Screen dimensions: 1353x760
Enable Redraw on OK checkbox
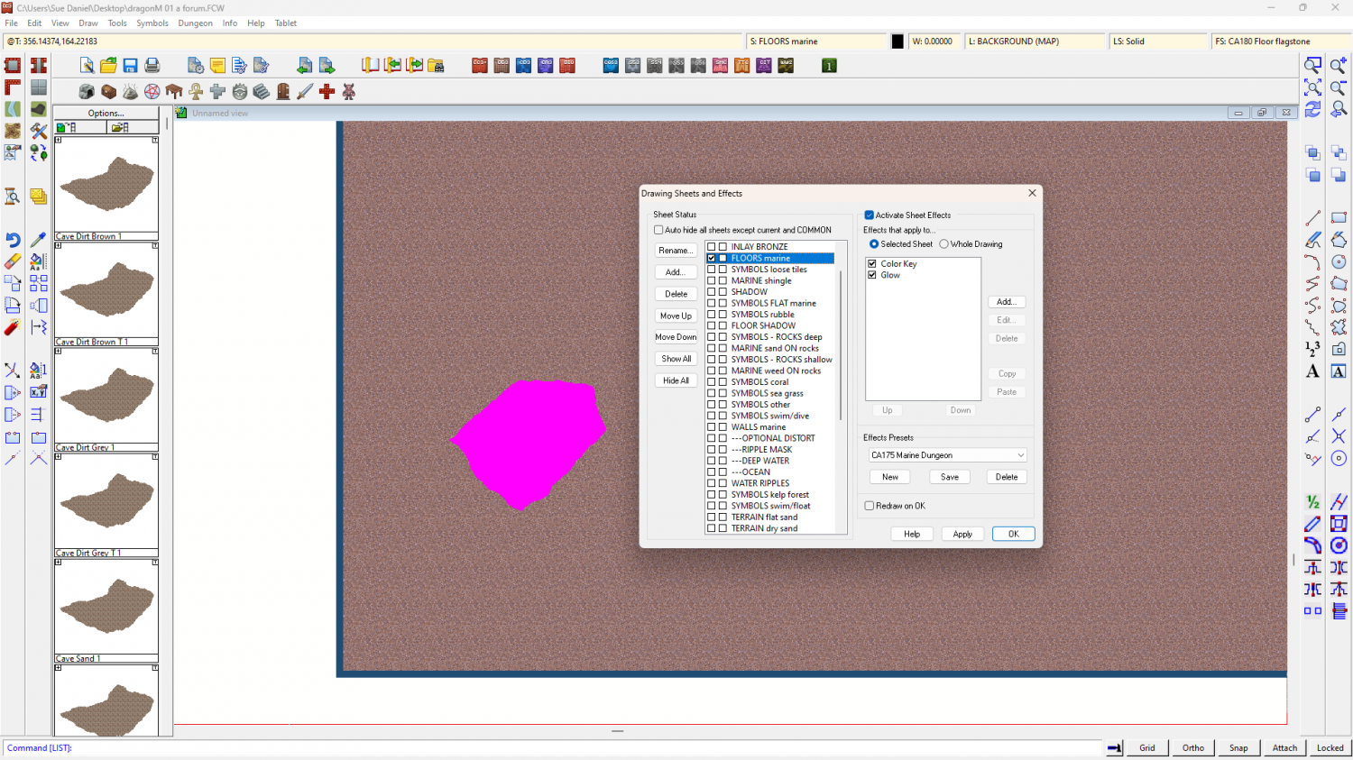pos(870,506)
